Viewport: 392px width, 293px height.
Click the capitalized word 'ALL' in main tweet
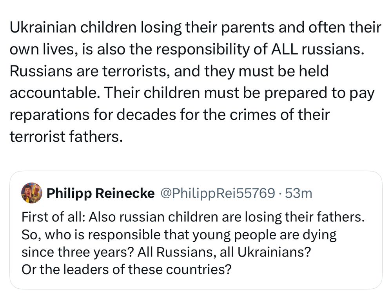[285, 49]
